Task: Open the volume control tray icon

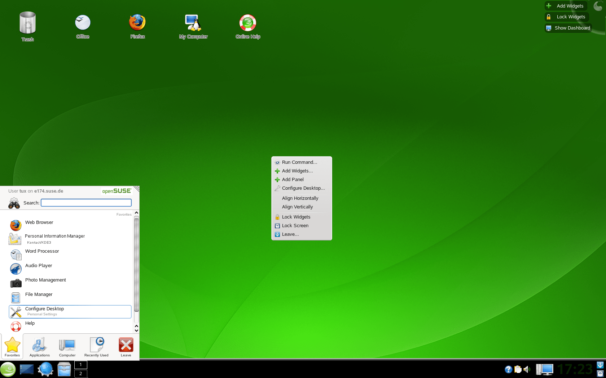Action: pos(527,369)
